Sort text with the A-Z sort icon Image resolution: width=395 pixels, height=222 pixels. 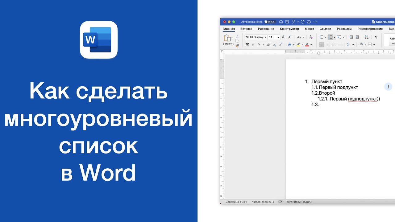point(367,37)
